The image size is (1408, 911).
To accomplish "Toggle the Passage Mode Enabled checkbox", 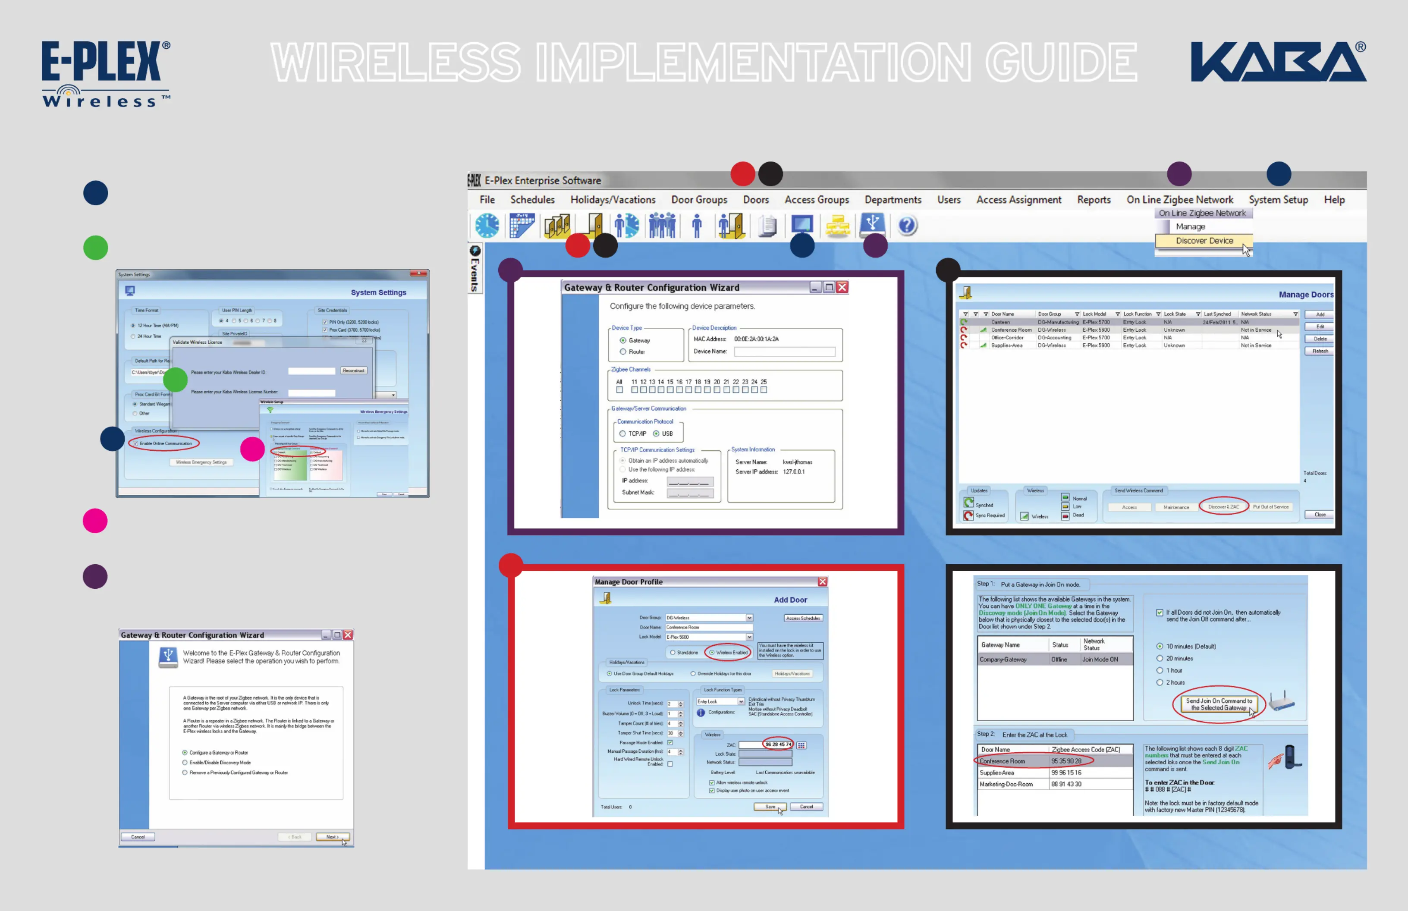I will [670, 742].
